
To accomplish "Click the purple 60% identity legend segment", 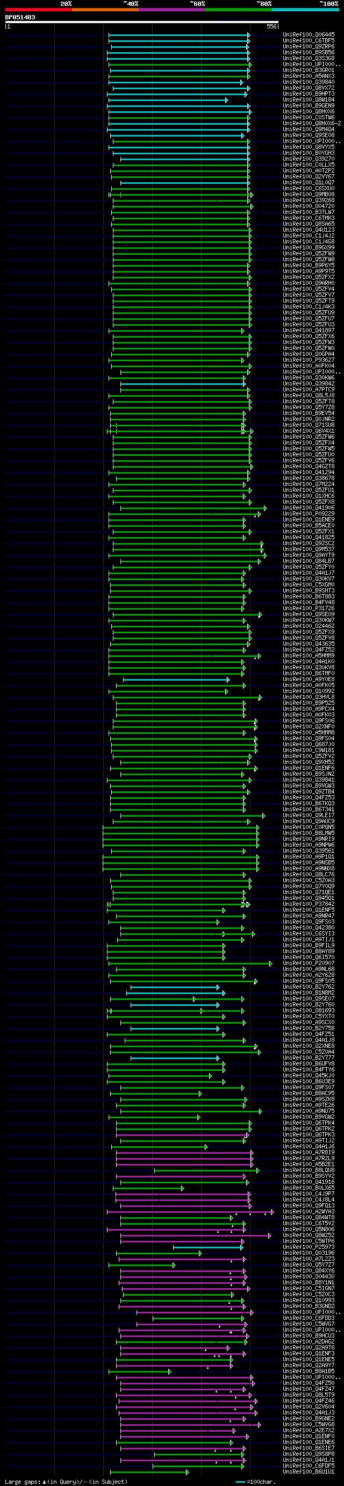I will coord(172,10).
